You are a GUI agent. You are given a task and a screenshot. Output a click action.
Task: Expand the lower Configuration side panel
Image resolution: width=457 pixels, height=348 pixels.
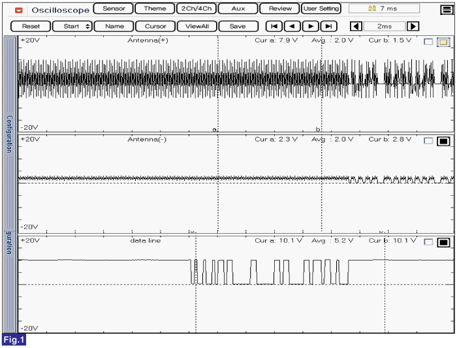pos(10,281)
